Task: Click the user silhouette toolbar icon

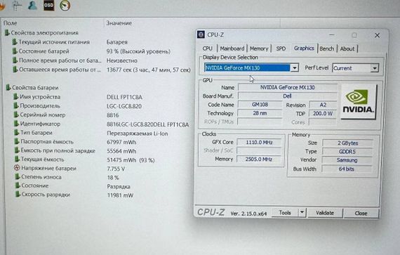Action: pyautogui.click(x=32, y=5)
